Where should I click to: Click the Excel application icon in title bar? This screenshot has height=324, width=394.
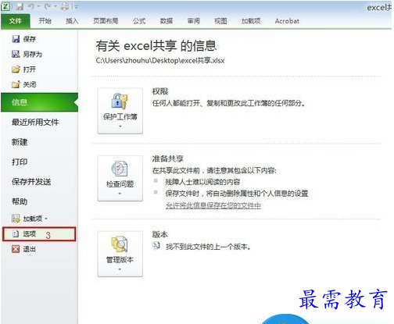[x=5, y=6]
